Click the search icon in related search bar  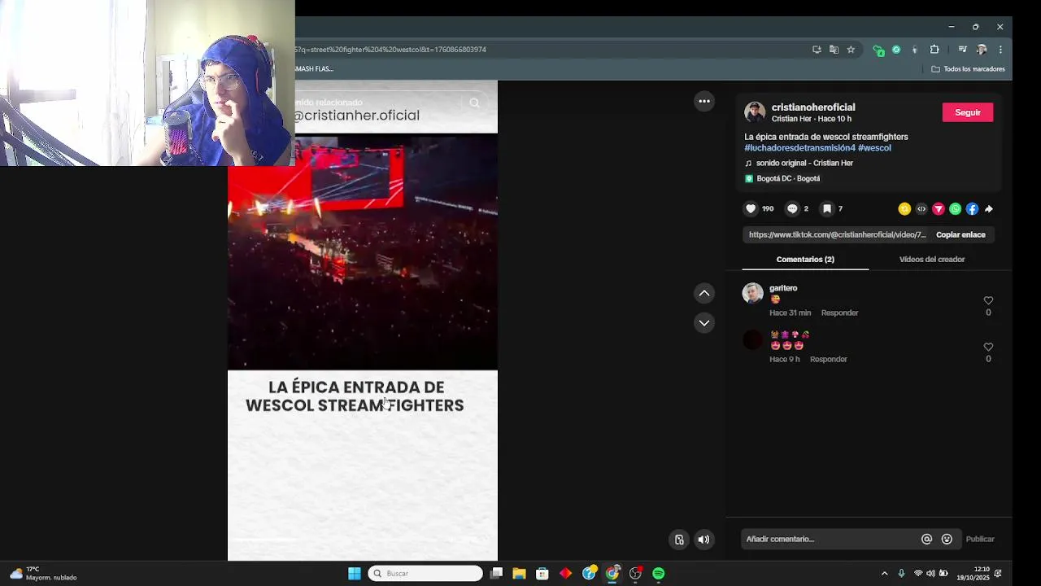[474, 103]
